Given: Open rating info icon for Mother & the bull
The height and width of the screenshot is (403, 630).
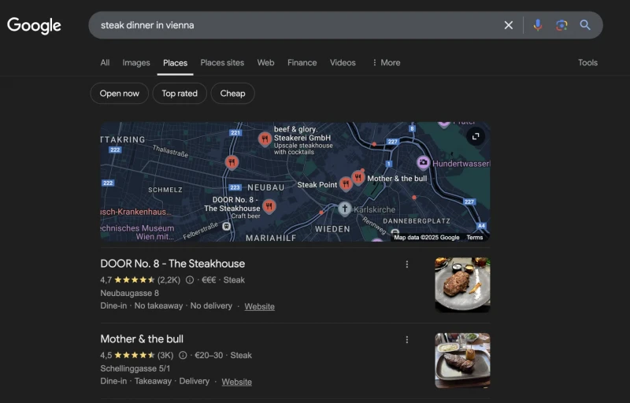Looking at the screenshot, I should 183,355.
